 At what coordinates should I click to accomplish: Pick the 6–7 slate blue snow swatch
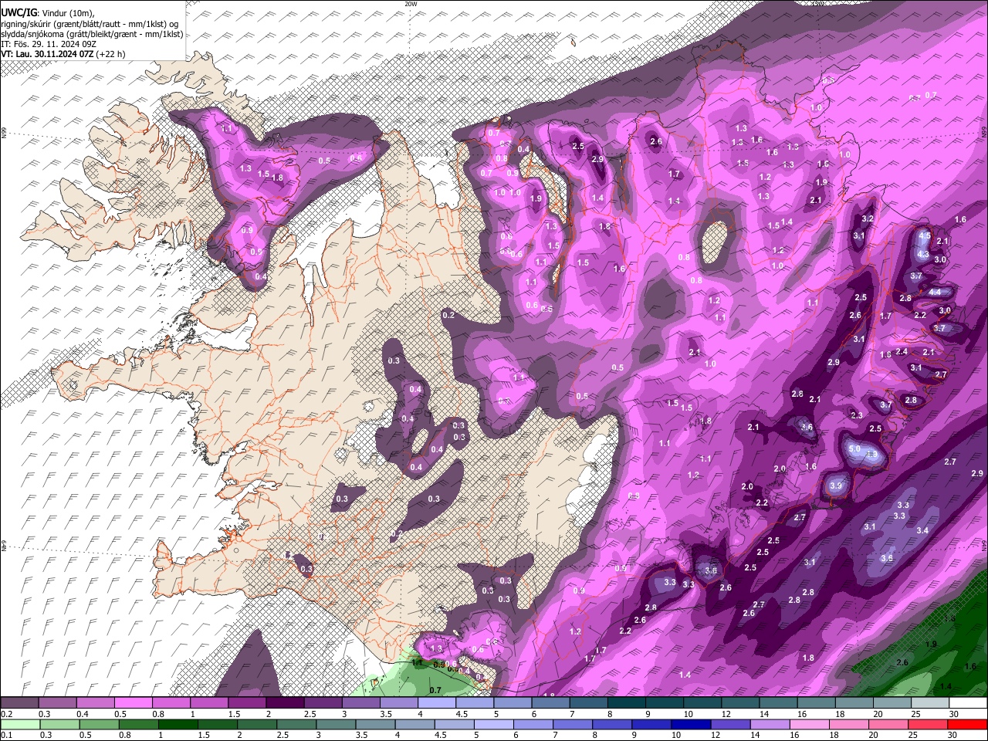[550, 703]
